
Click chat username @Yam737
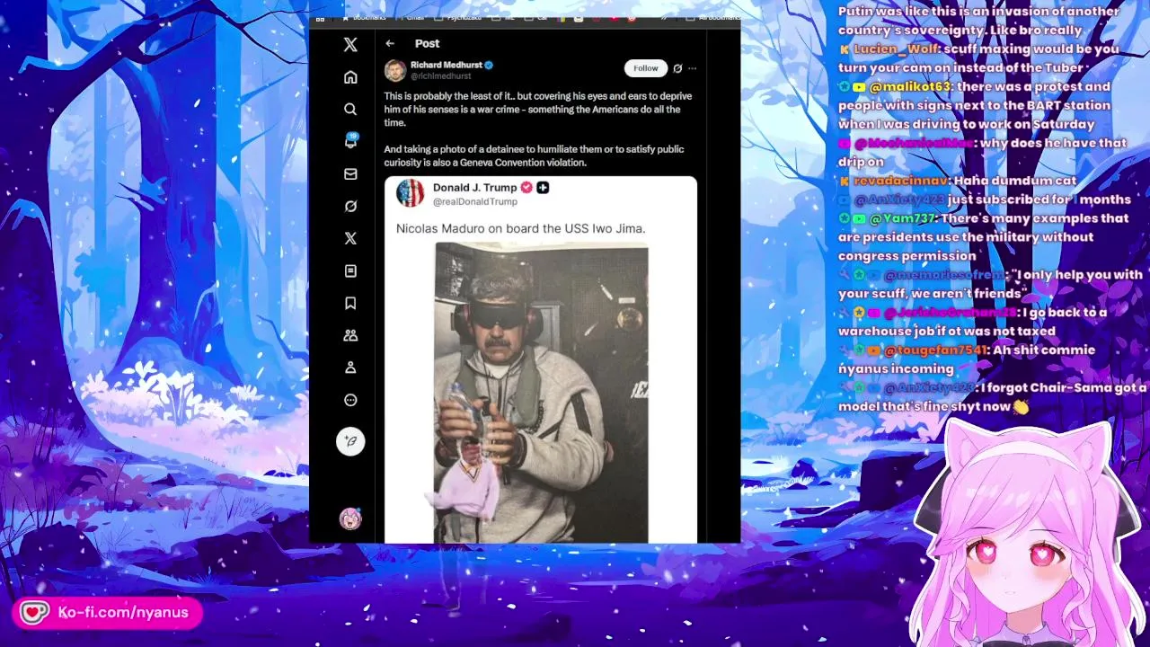click(x=901, y=218)
